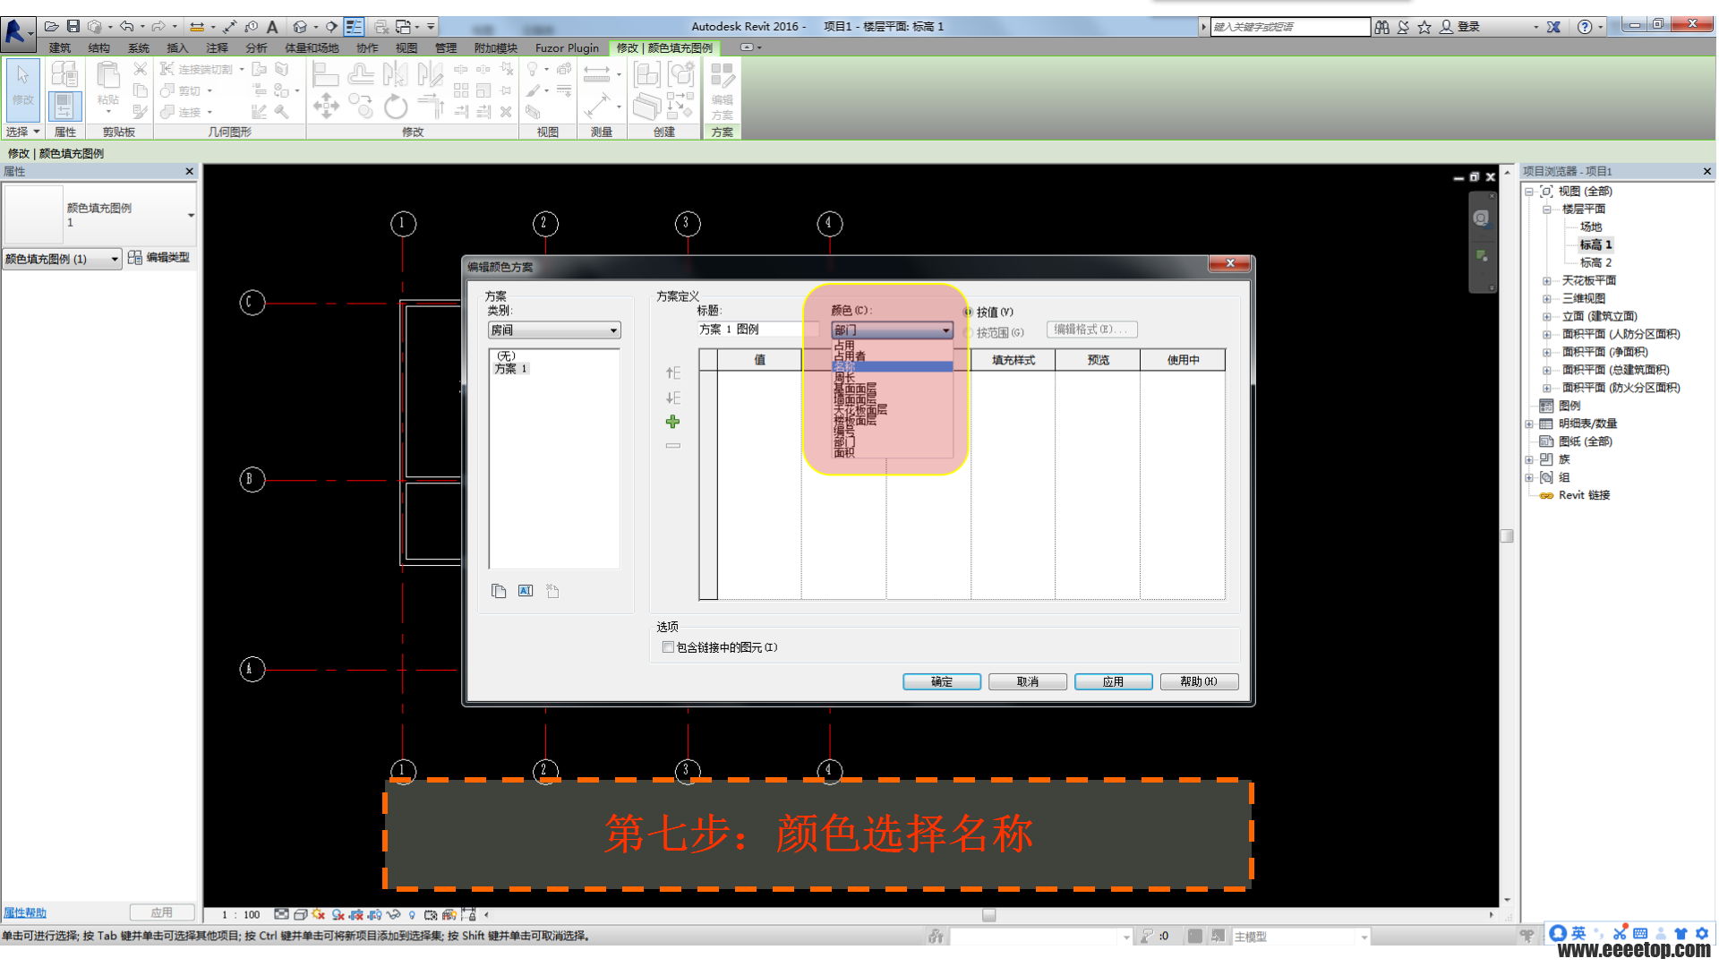Viewport: 1719px width, 967px height.
Task: Select the Modify arrow tool in the ribbon
Action: click(x=22, y=90)
